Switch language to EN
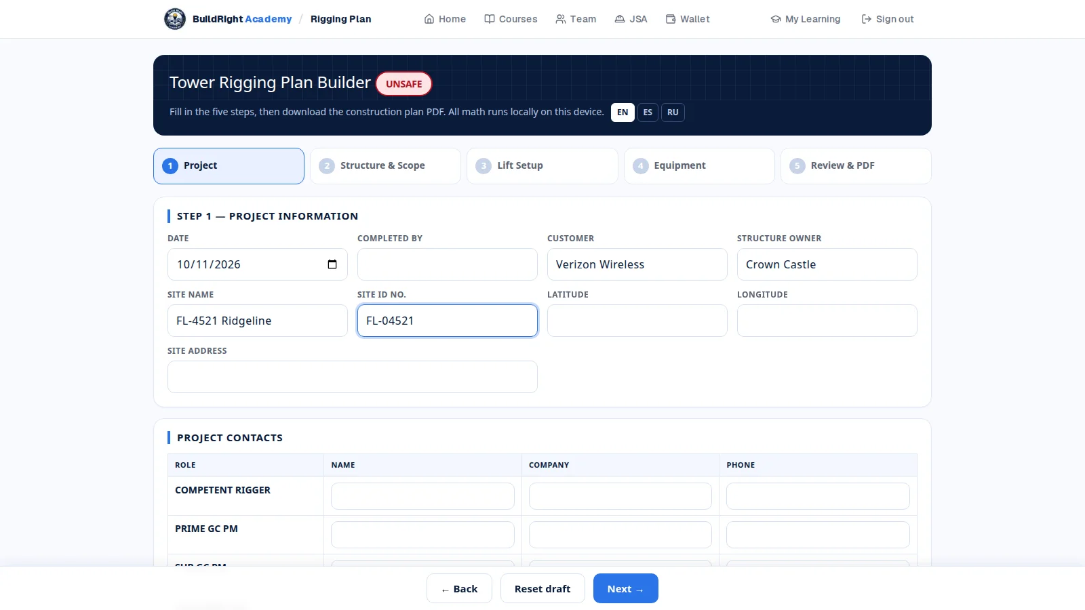Screen dimensions: 1085x610 (623, 113)
